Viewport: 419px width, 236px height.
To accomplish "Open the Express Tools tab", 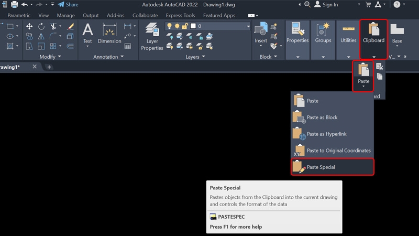I will click(180, 16).
